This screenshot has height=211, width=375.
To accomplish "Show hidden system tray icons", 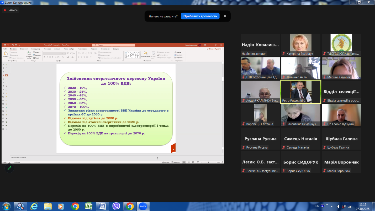I will click(x=331, y=206).
